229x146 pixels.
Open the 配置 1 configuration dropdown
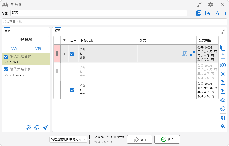(x=98, y=13)
